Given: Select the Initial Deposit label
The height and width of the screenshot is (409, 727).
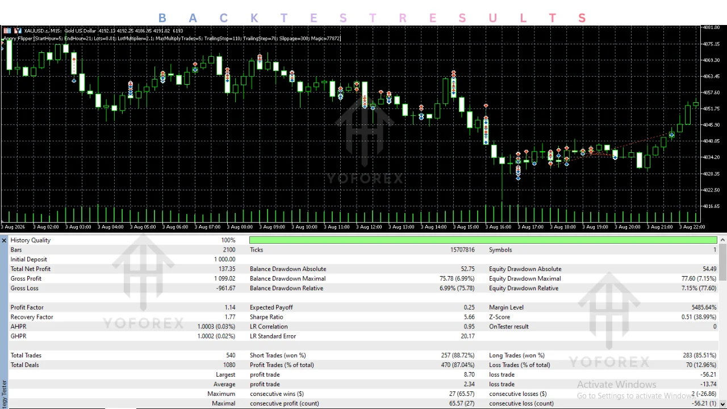Looking at the screenshot, I should tap(28, 260).
